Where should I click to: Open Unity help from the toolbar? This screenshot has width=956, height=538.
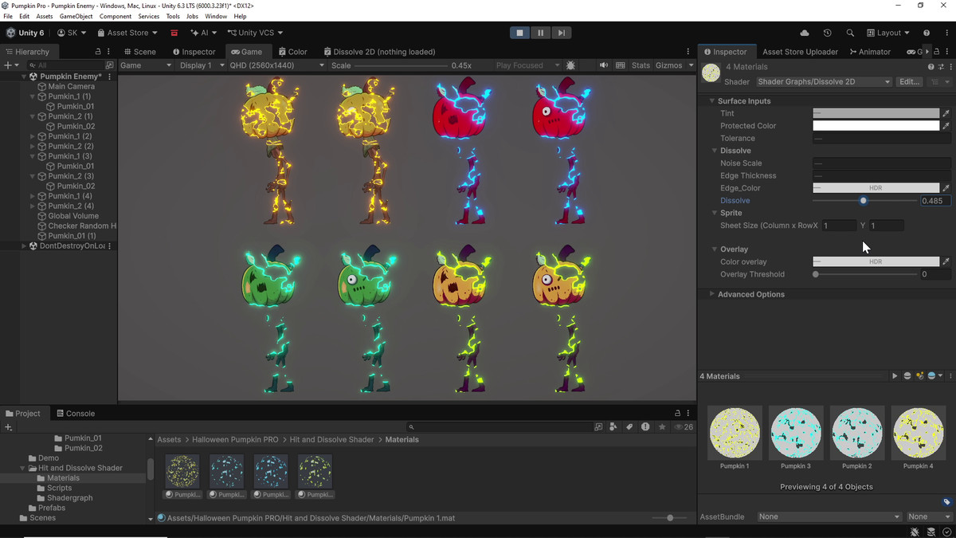pos(927,33)
